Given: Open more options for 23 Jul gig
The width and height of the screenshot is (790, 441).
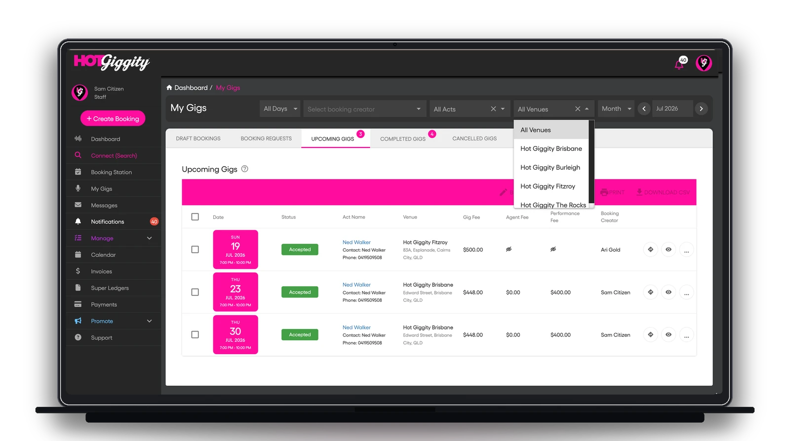Looking at the screenshot, I should pyautogui.click(x=686, y=292).
